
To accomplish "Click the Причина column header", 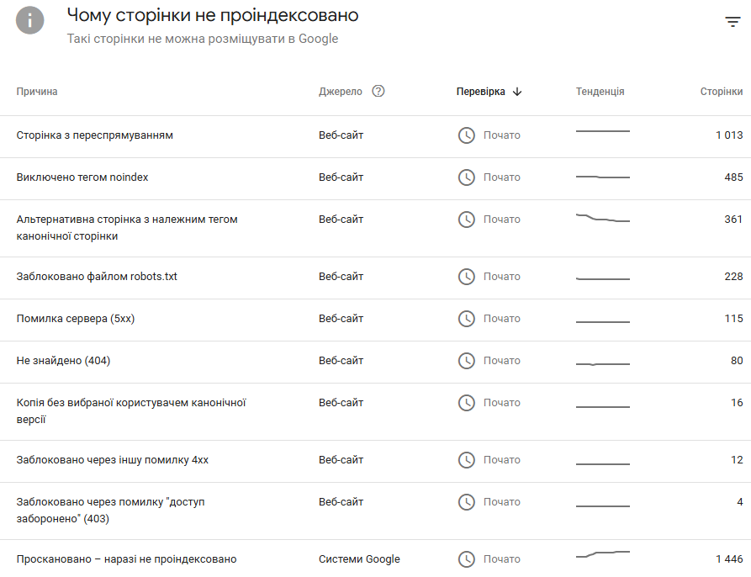I will tap(37, 92).
